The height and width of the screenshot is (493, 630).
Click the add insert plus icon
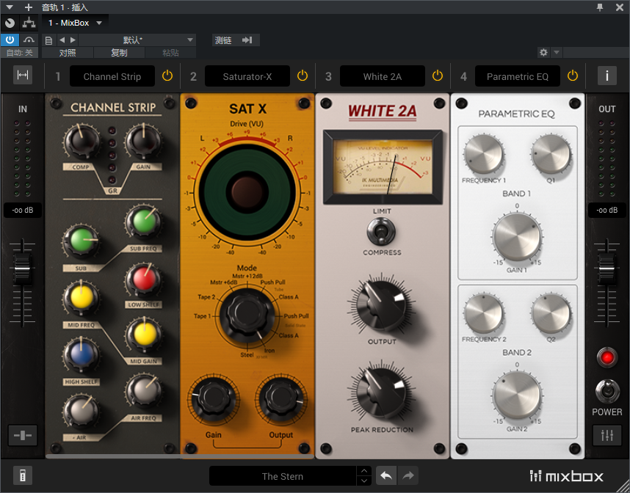point(28,7)
